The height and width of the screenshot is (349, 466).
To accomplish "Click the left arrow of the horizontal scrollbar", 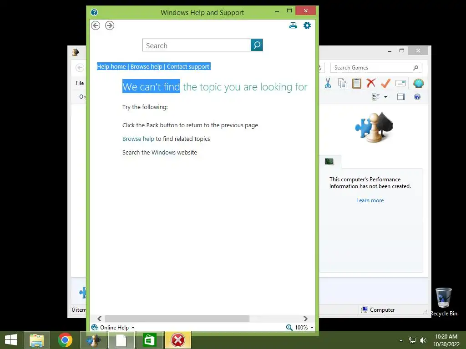I will pos(100,319).
